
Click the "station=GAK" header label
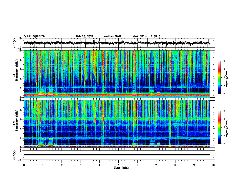click(113, 36)
